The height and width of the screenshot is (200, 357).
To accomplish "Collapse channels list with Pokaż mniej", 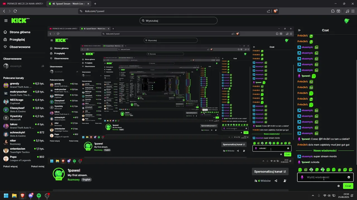I will (x=38, y=166).
